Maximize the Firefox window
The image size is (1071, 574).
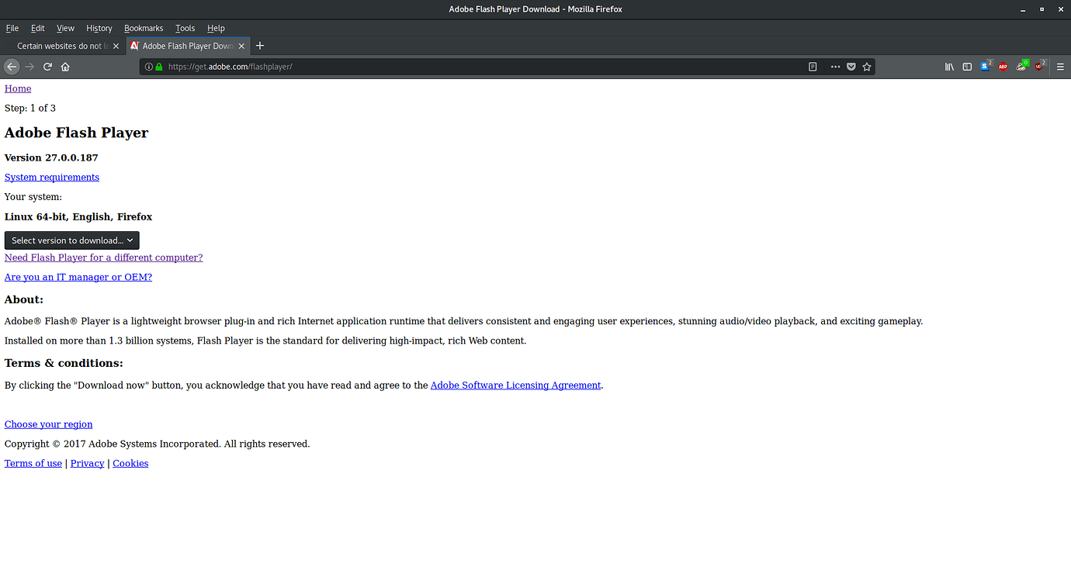1042,9
